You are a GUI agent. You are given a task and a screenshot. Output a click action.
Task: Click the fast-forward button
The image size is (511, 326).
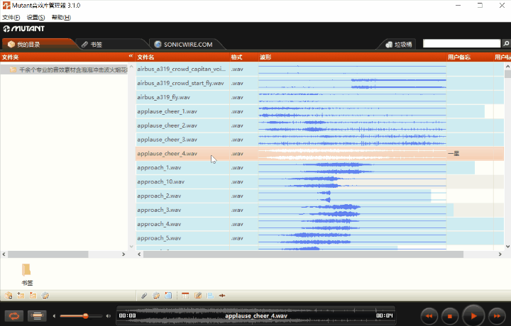pyautogui.click(x=498, y=315)
